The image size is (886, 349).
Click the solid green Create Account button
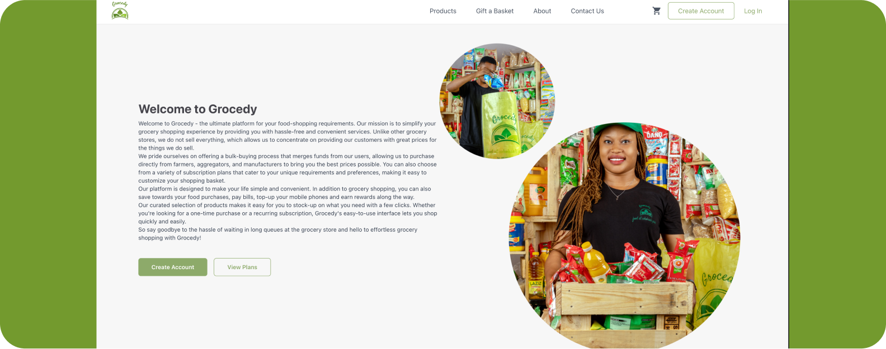[173, 267]
